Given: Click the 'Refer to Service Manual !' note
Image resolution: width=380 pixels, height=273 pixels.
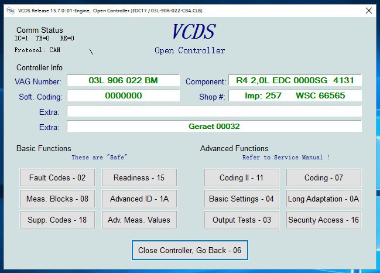Looking at the screenshot, I should click(286, 157).
